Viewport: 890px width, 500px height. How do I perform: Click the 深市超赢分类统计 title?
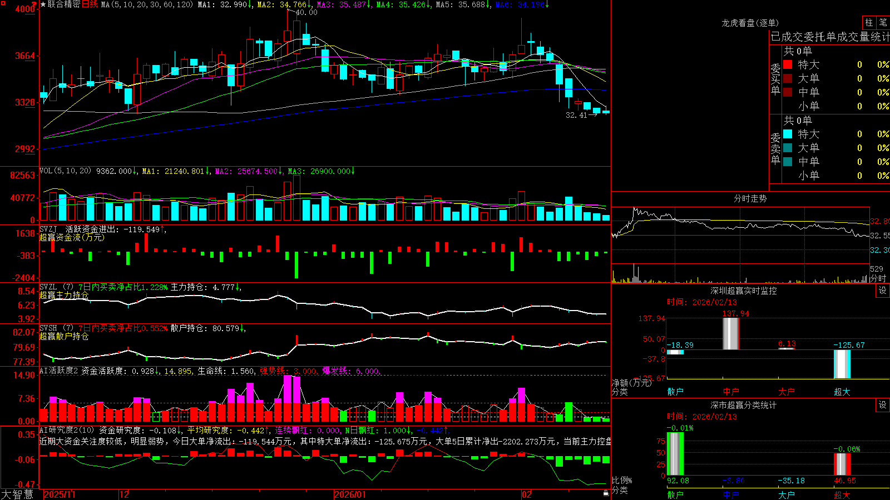(x=744, y=405)
